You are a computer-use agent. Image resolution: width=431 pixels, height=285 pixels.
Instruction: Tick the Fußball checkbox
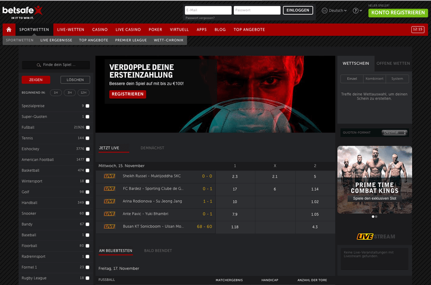click(88, 127)
